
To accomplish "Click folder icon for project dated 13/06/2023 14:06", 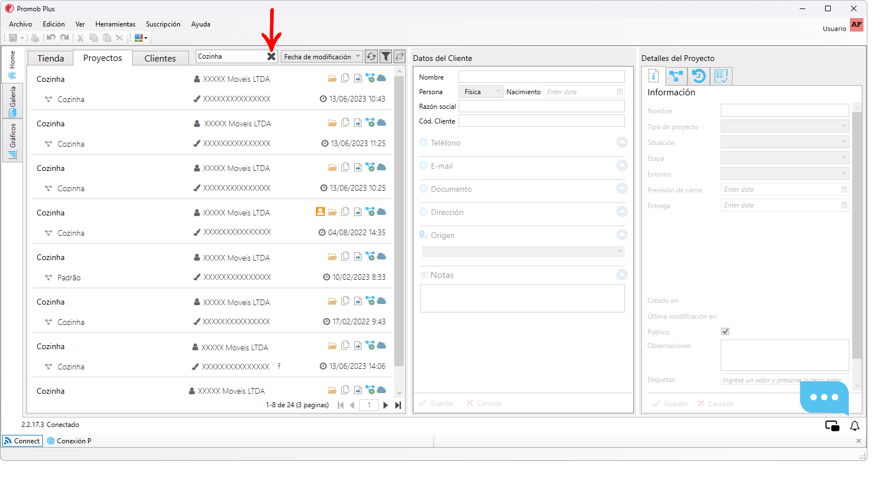I will [332, 346].
